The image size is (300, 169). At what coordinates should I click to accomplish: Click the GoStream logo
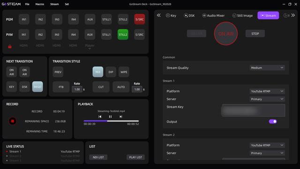pyautogui.click(x=11, y=4)
